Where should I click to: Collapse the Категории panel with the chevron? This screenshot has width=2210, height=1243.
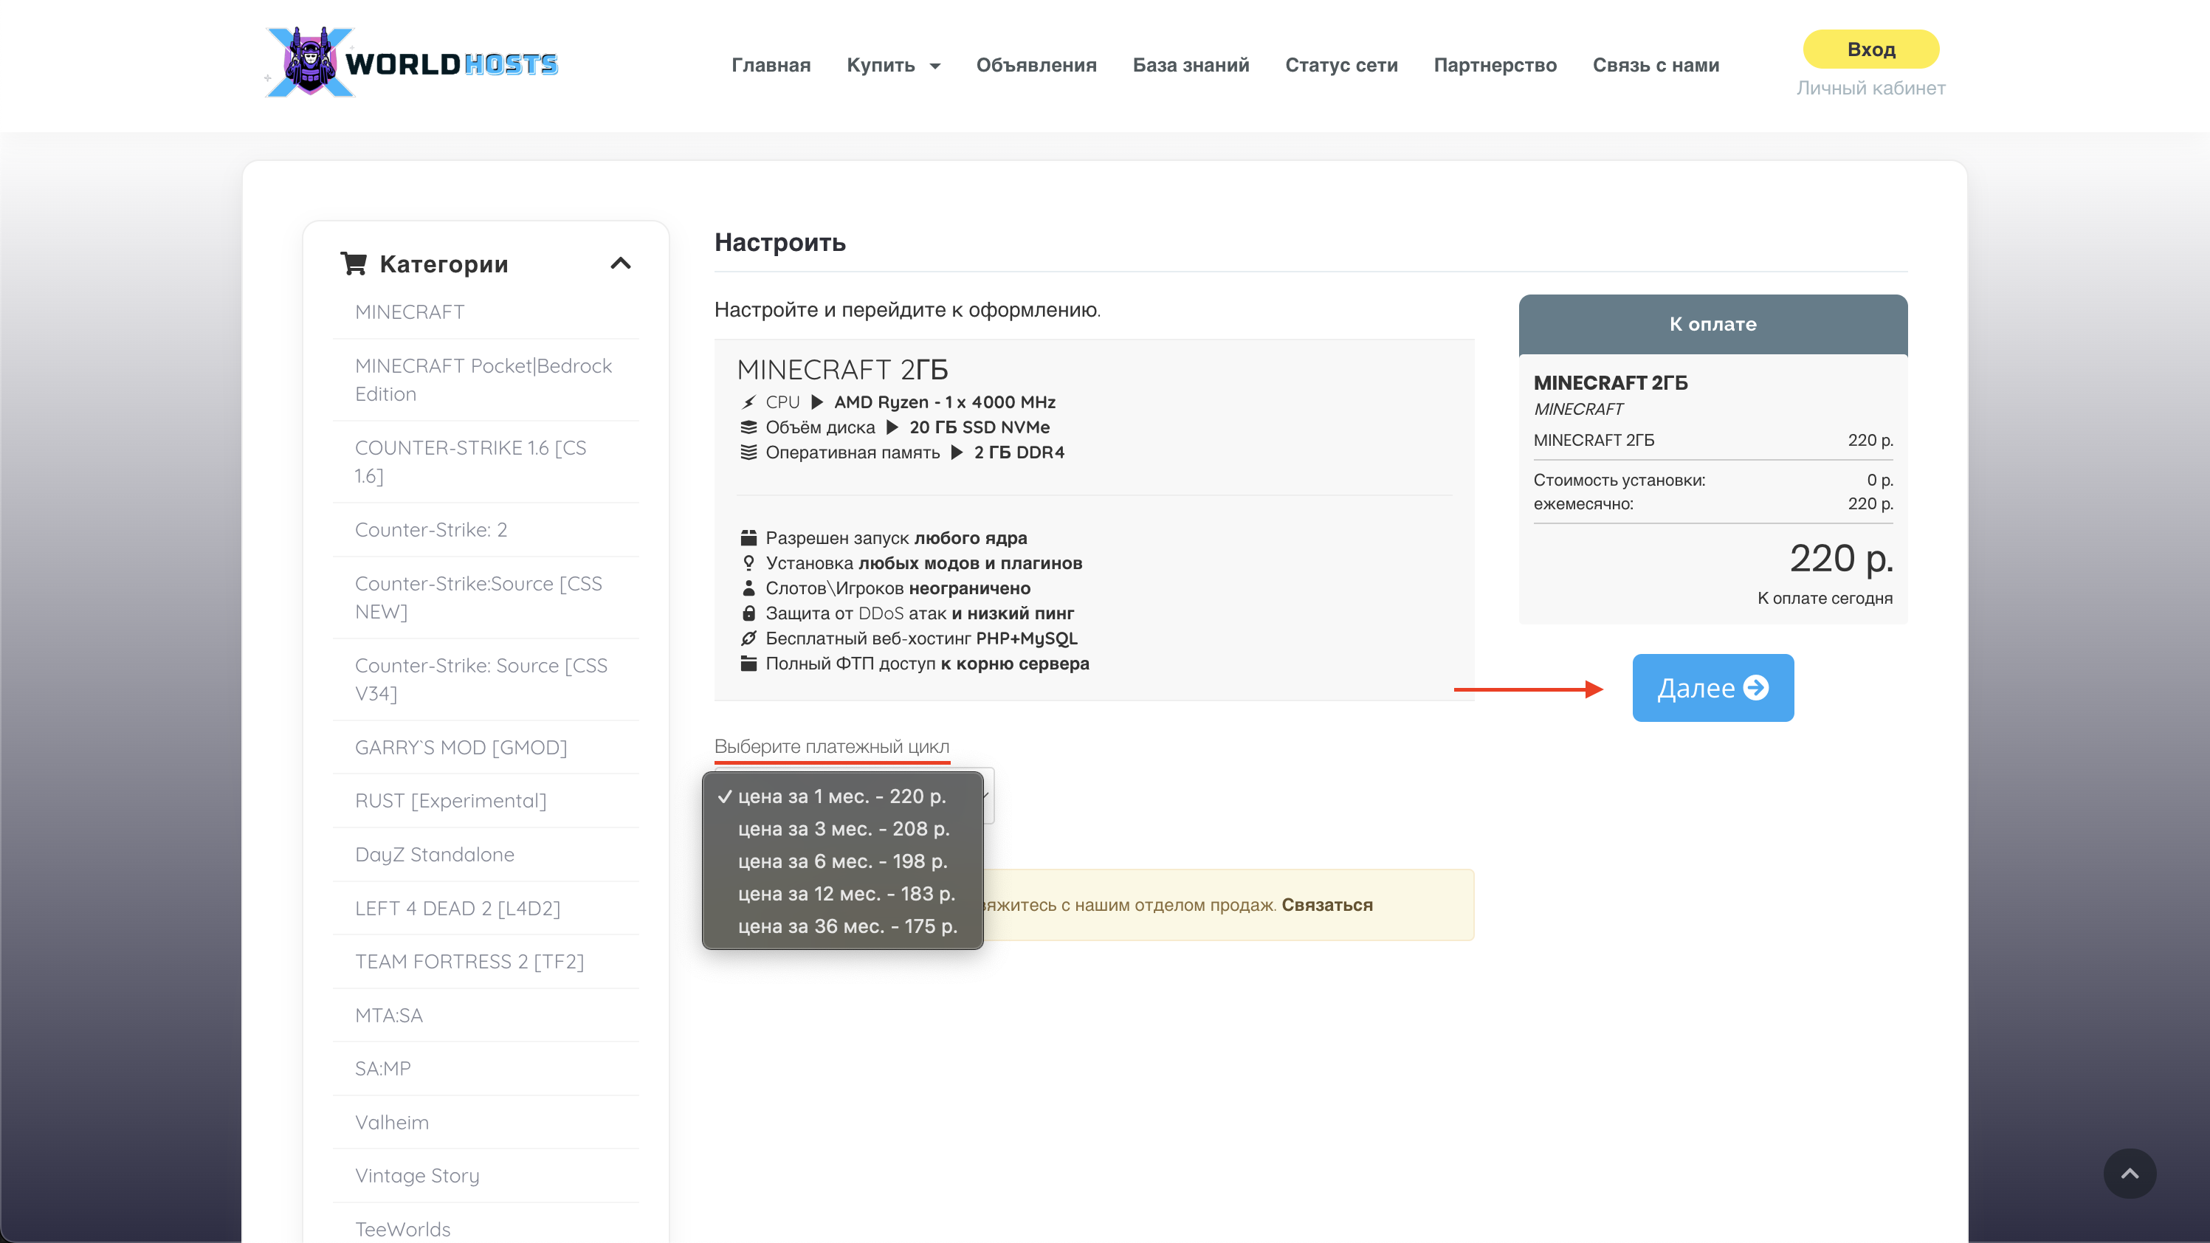click(x=620, y=264)
